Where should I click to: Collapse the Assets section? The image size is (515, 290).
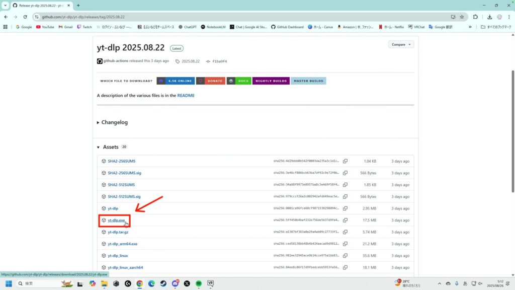108,147
